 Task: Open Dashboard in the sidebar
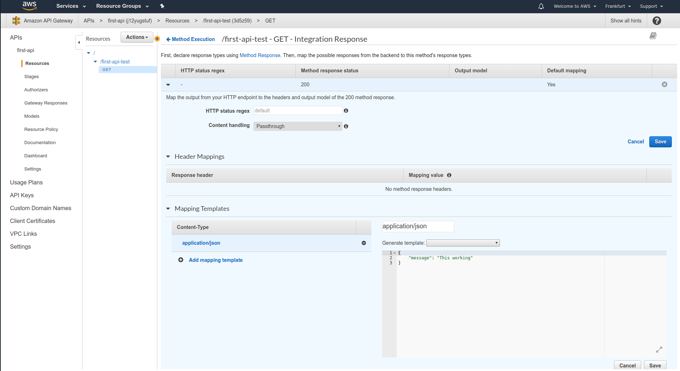tap(36, 156)
